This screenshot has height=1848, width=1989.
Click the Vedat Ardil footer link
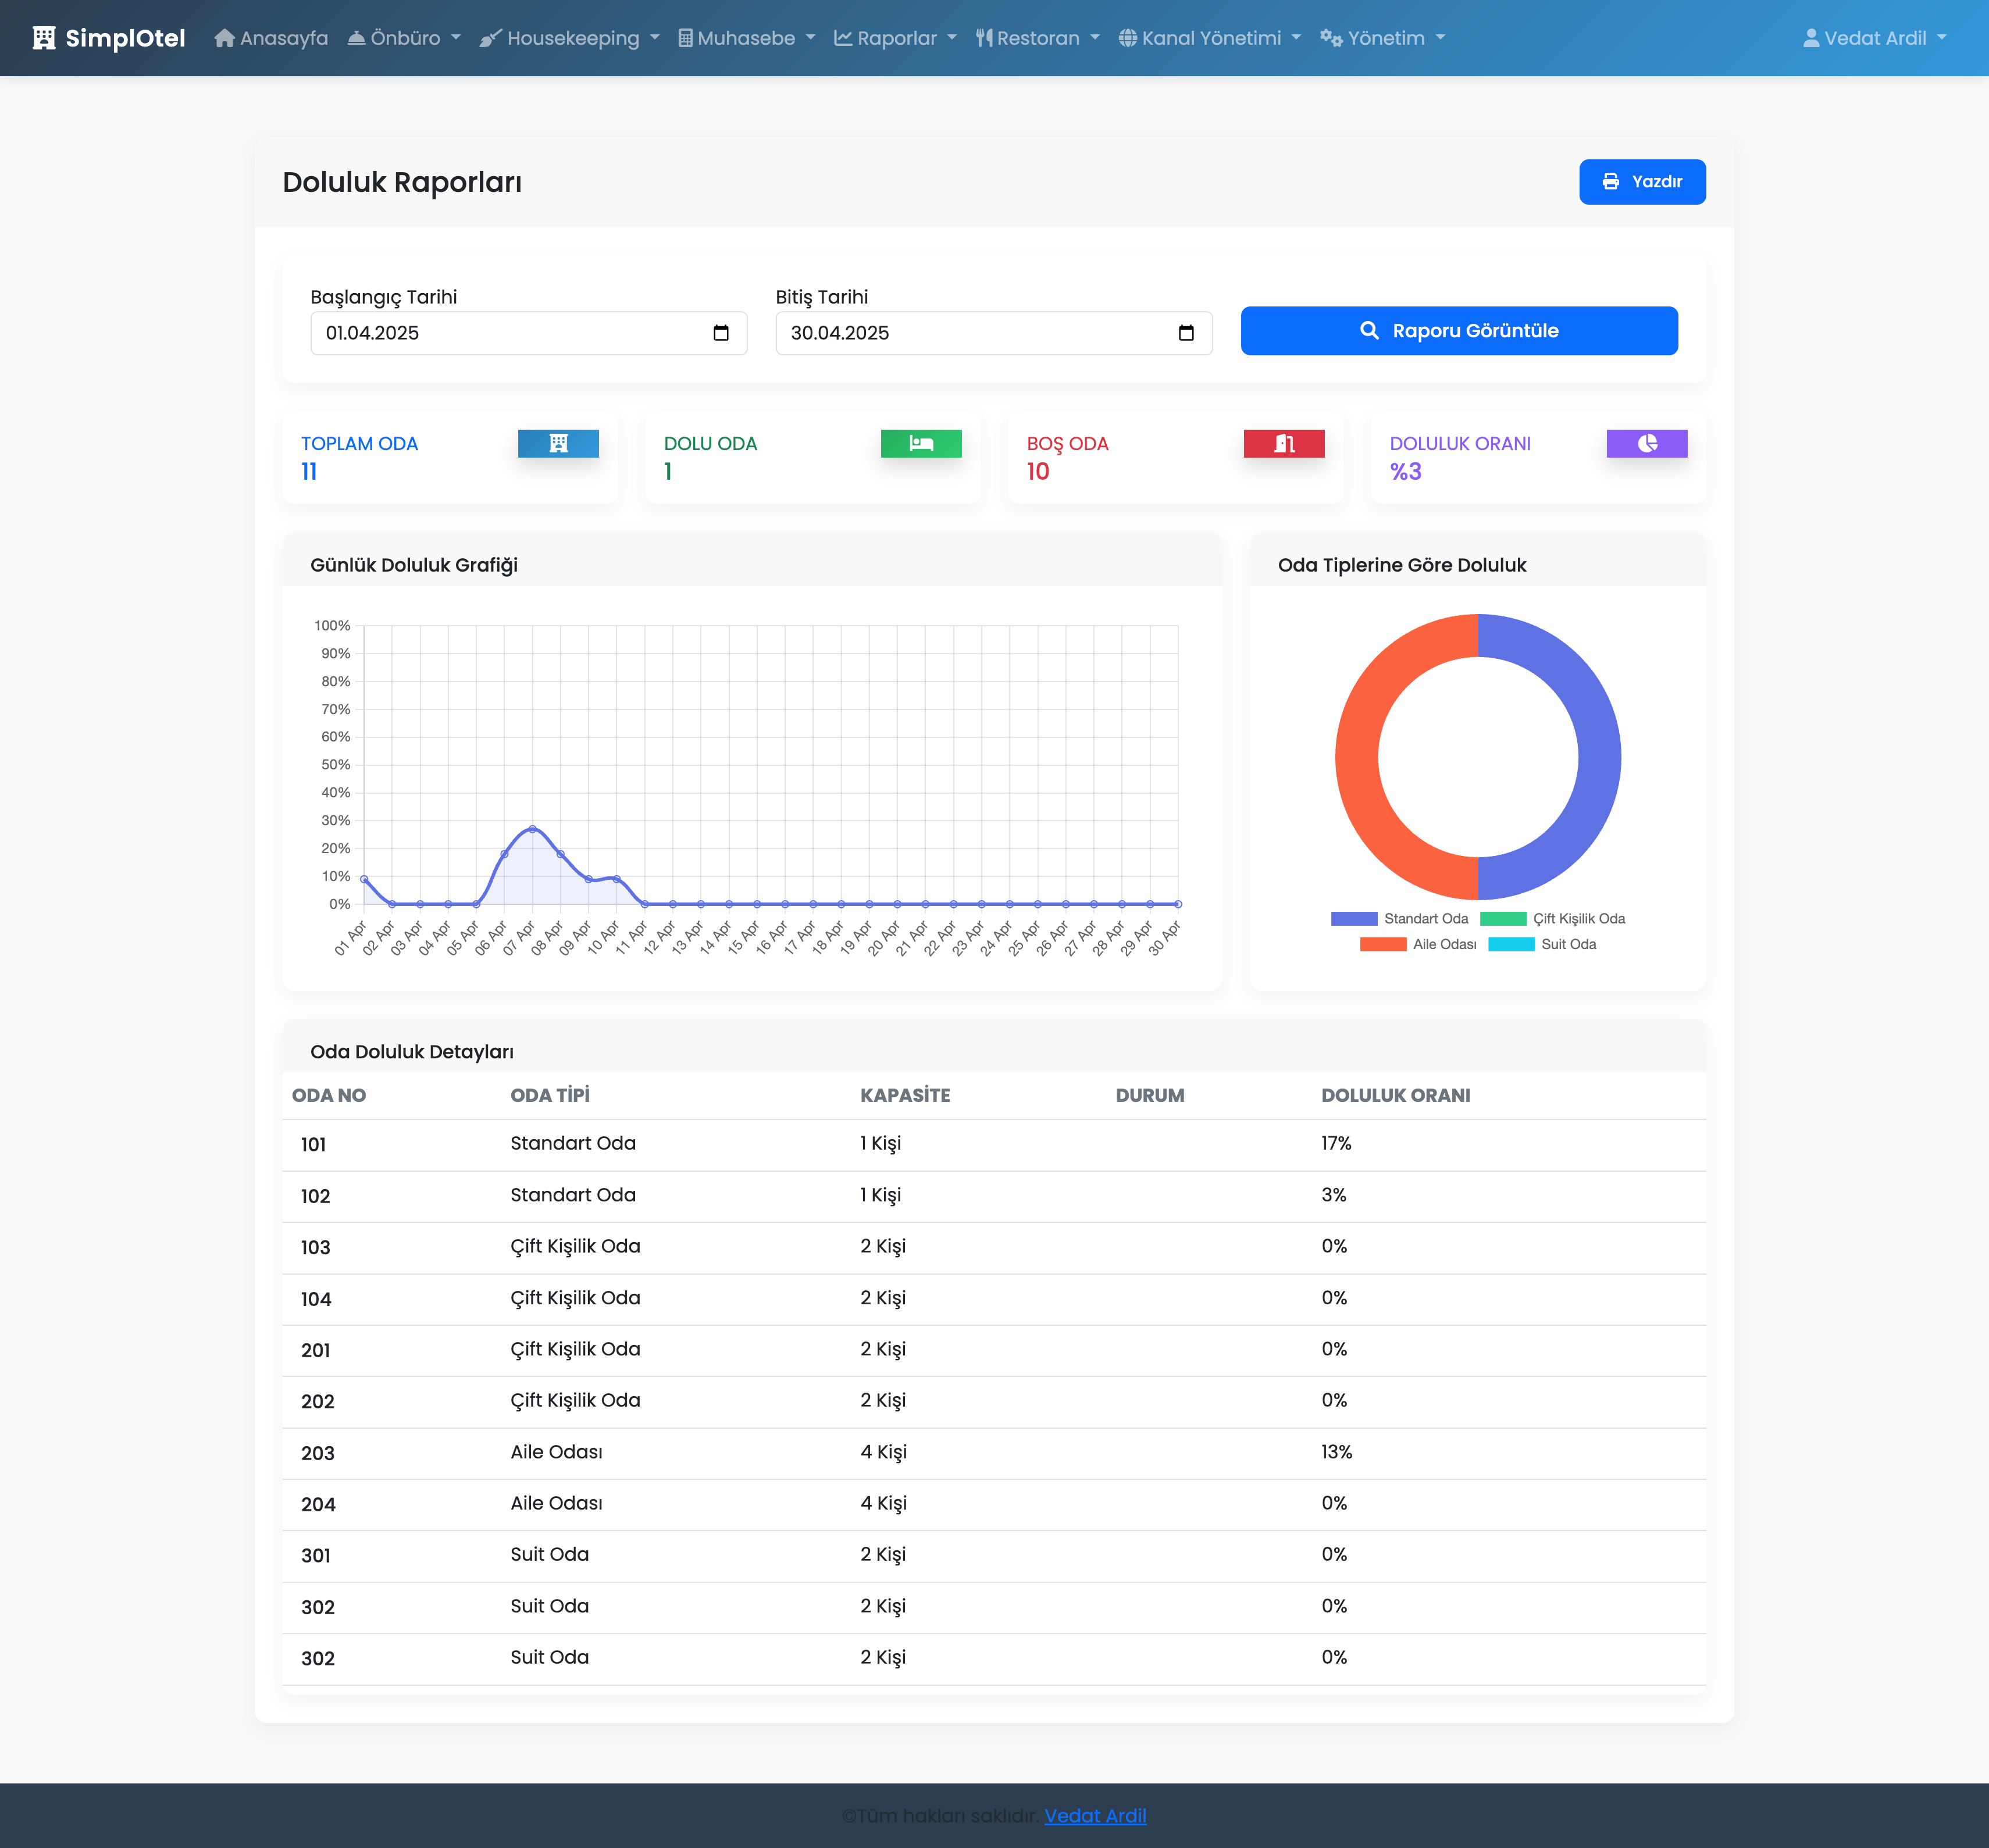(1094, 1815)
